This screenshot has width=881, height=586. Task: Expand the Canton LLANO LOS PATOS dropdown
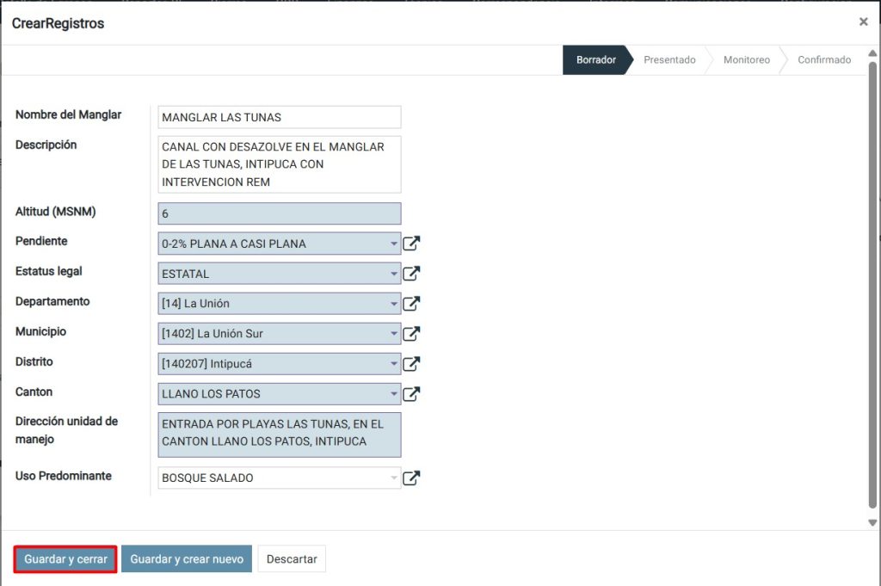coord(394,394)
